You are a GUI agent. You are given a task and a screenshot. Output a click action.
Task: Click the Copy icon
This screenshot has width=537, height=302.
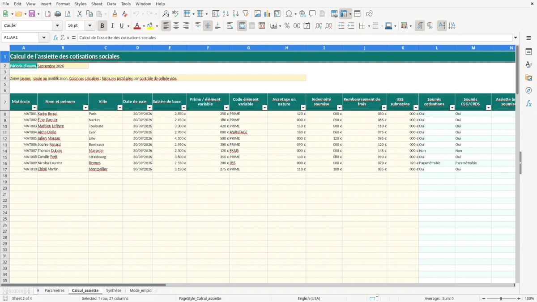[89, 14]
